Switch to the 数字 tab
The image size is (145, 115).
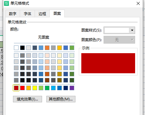point(13,14)
